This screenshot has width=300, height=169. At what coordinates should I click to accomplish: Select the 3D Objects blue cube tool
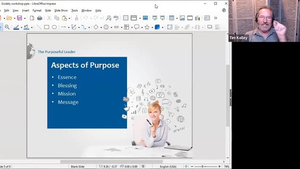coord(157,27)
